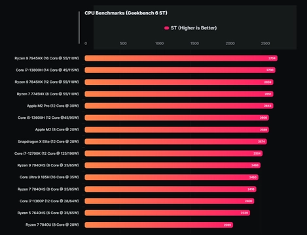
Task: Click the 1500 axis tick label
Action: pos(194,43)
